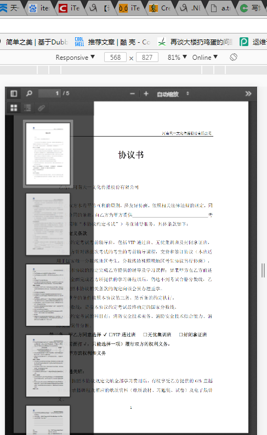Zoom in with the plus button

[x=146, y=94]
